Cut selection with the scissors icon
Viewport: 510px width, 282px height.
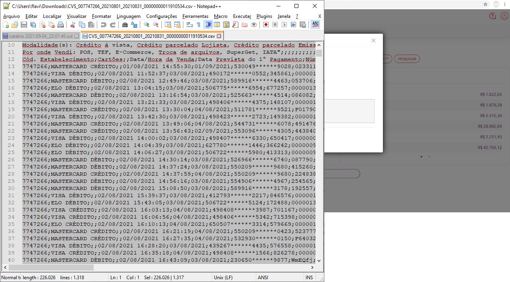73,25
